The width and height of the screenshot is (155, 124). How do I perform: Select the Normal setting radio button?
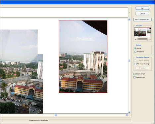(x=135, y=48)
